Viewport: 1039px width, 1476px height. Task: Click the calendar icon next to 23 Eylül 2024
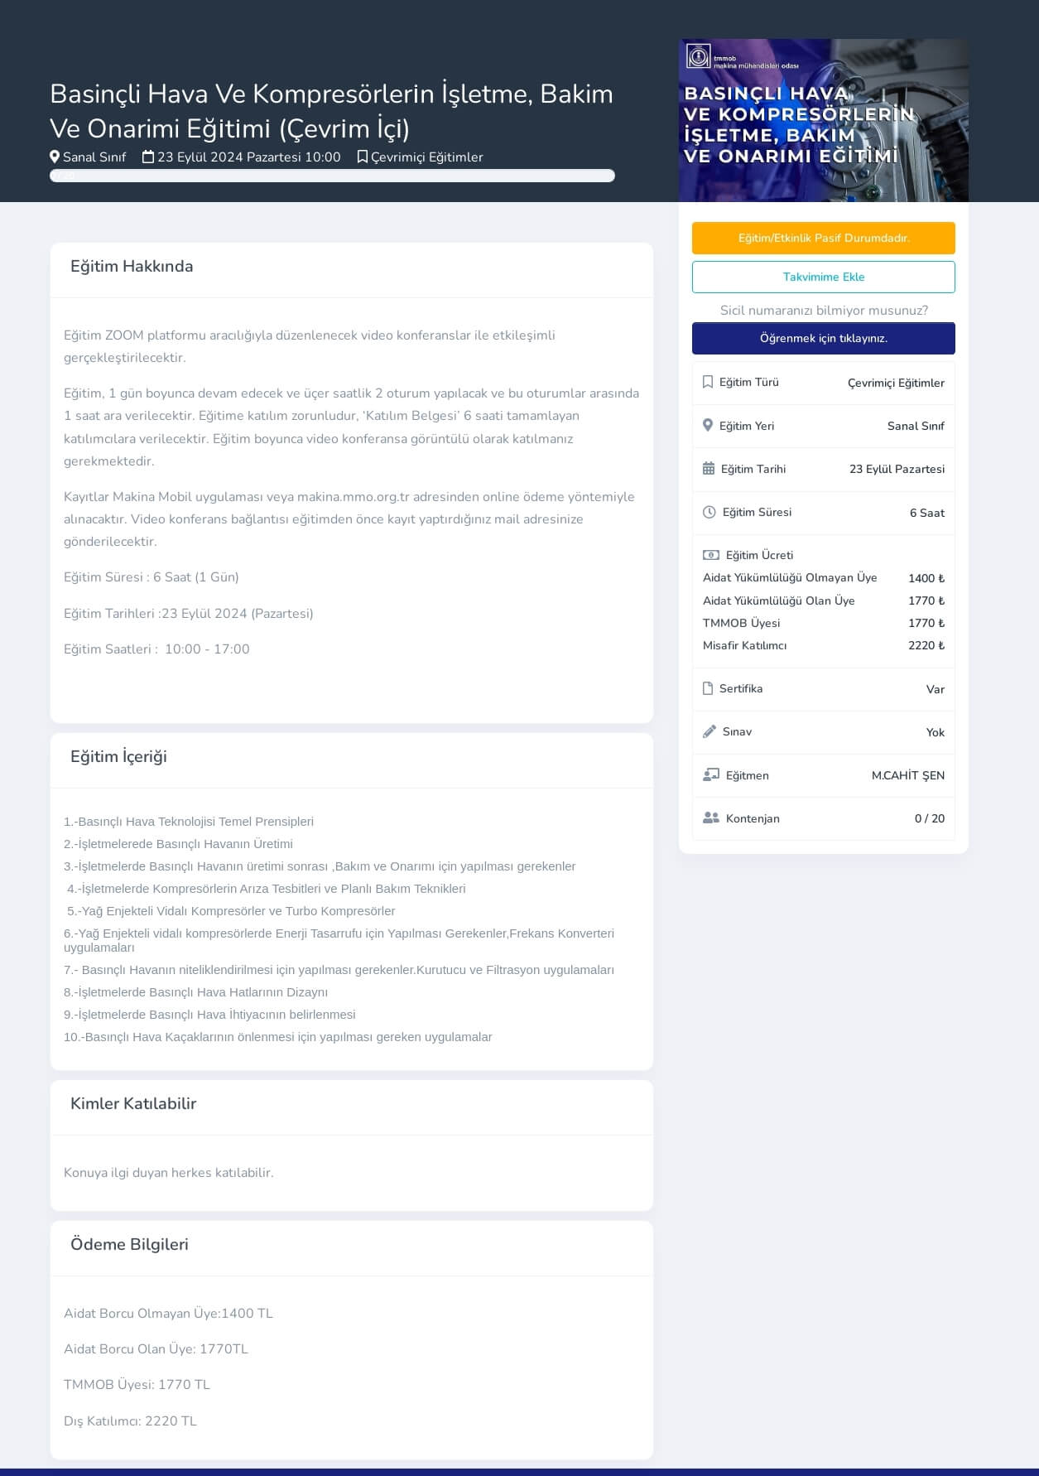148,157
